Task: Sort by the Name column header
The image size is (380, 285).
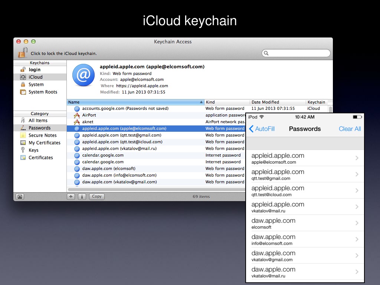Action: tap(135, 102)
